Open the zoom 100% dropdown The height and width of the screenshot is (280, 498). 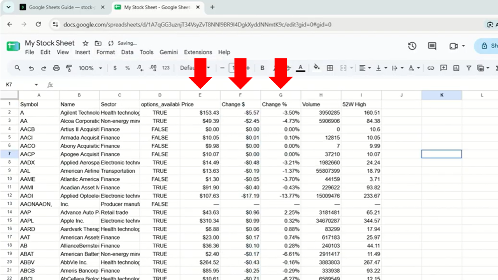(x=90, y=68)
